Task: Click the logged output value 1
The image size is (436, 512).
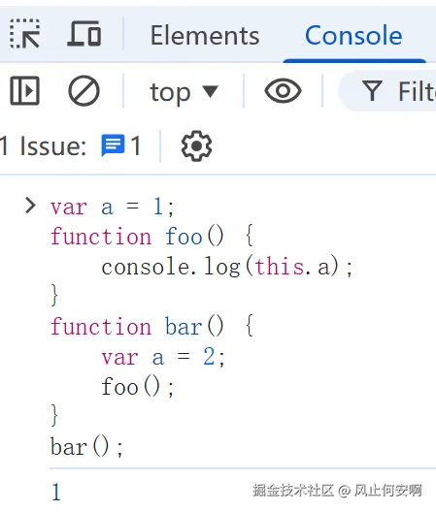Action: tap(56, 492)
